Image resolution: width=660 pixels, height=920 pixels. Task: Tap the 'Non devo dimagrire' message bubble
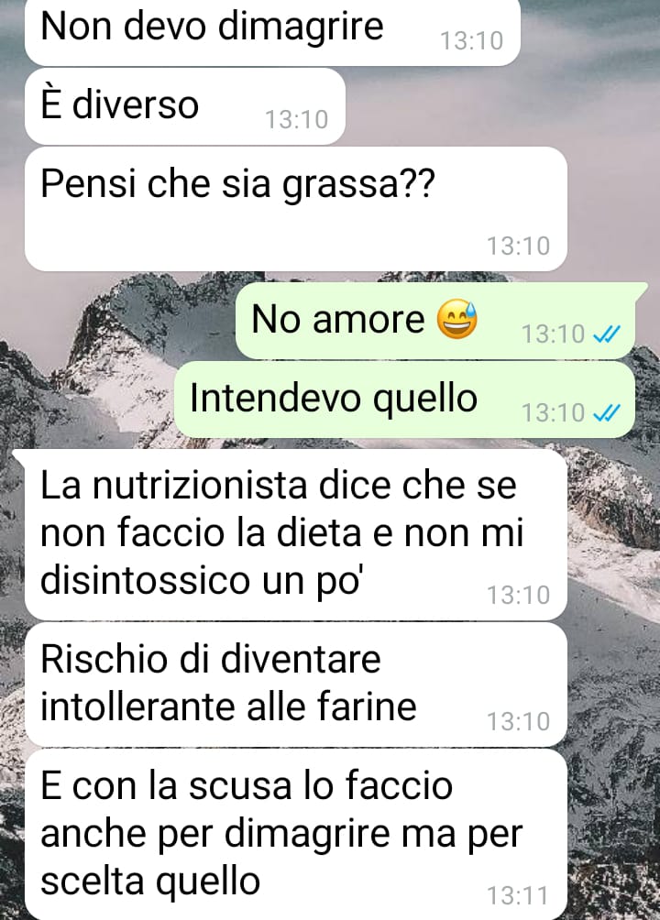[x=272, y=32]
